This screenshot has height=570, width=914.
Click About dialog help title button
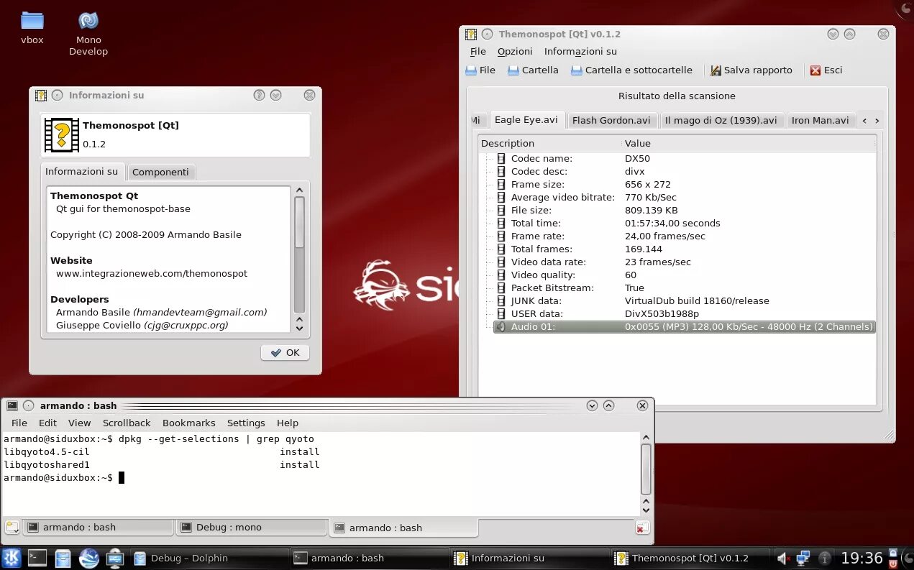click(259, 95)
